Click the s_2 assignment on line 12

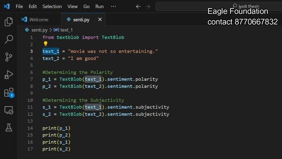[x=106, y=114]
